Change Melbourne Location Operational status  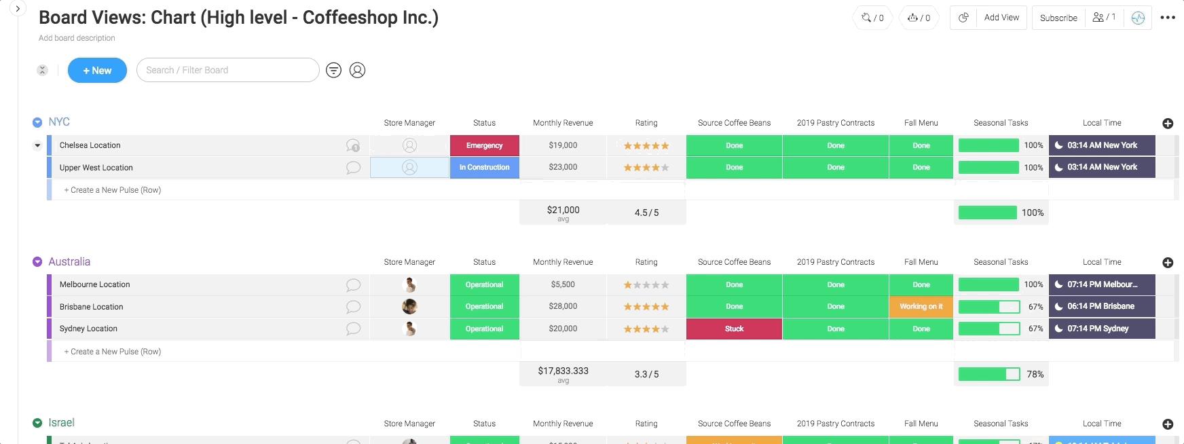[x=485, y=284]
